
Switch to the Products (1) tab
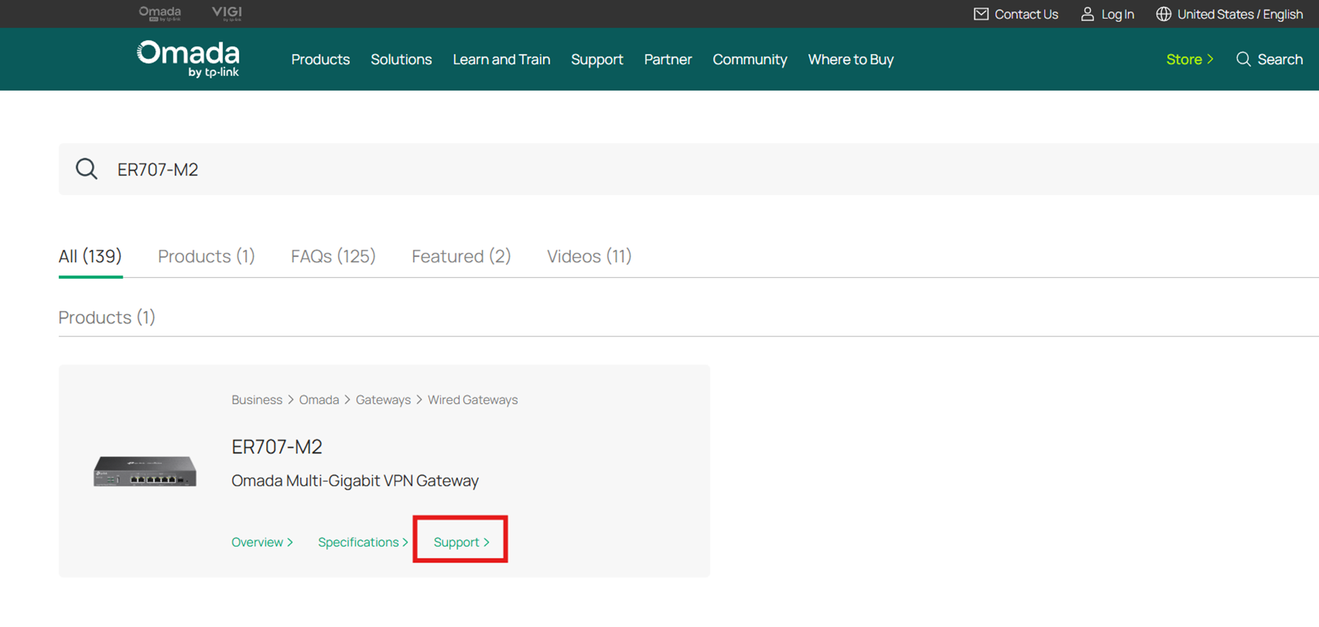206,256
